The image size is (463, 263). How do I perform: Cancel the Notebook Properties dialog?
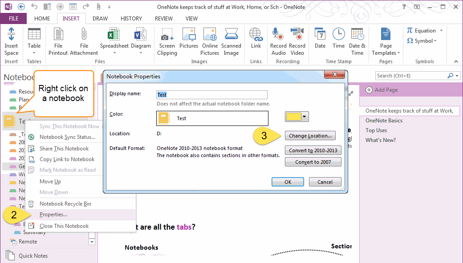coord(325,182)
